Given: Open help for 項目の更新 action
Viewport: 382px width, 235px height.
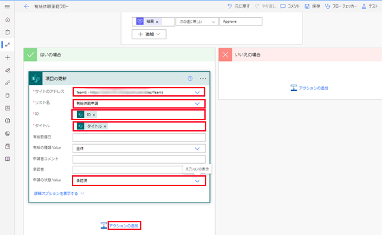Looking at the screenshot, I should (x=190, y=78).
